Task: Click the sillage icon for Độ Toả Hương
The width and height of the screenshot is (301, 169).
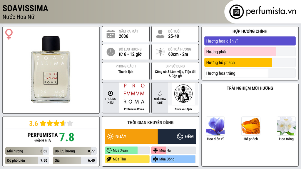Action: (160, 52)
